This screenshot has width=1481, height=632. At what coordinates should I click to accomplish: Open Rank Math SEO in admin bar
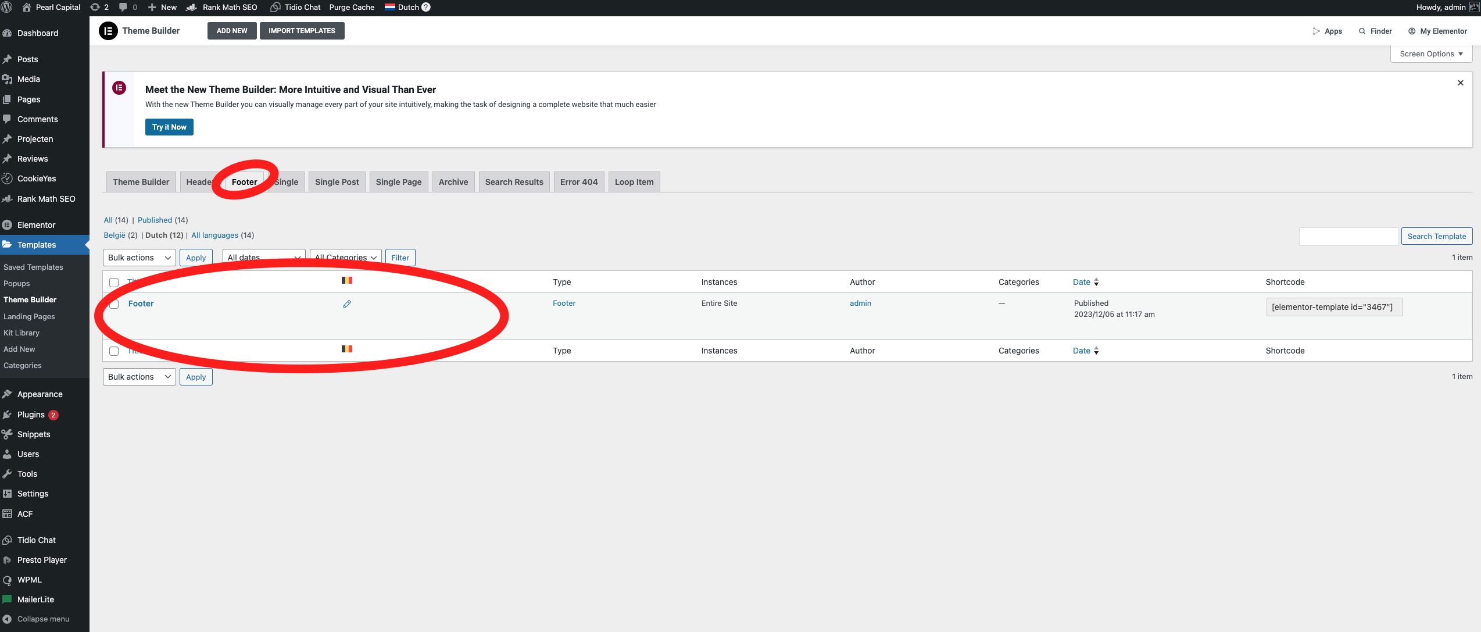(x=221, y=8)
